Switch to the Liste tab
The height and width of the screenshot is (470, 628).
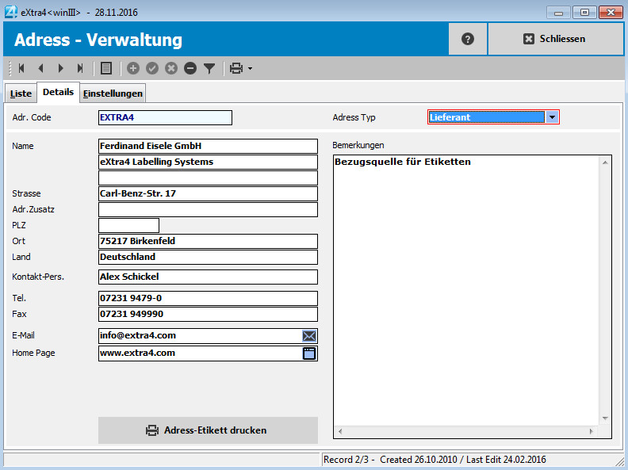[21, 94]
